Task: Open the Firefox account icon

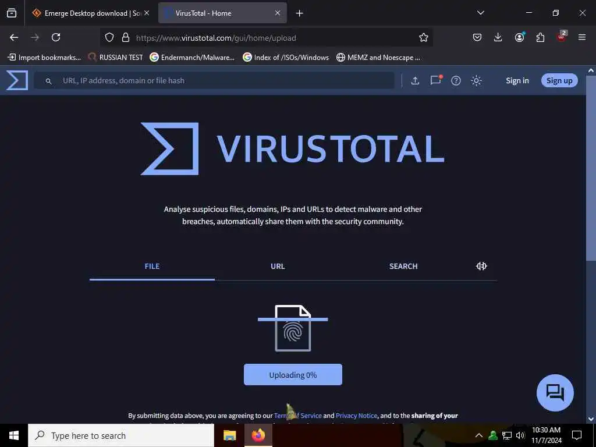Action: 519,37
